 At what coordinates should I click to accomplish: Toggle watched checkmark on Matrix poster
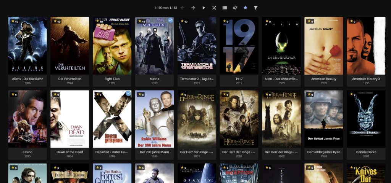coord(171,20)
